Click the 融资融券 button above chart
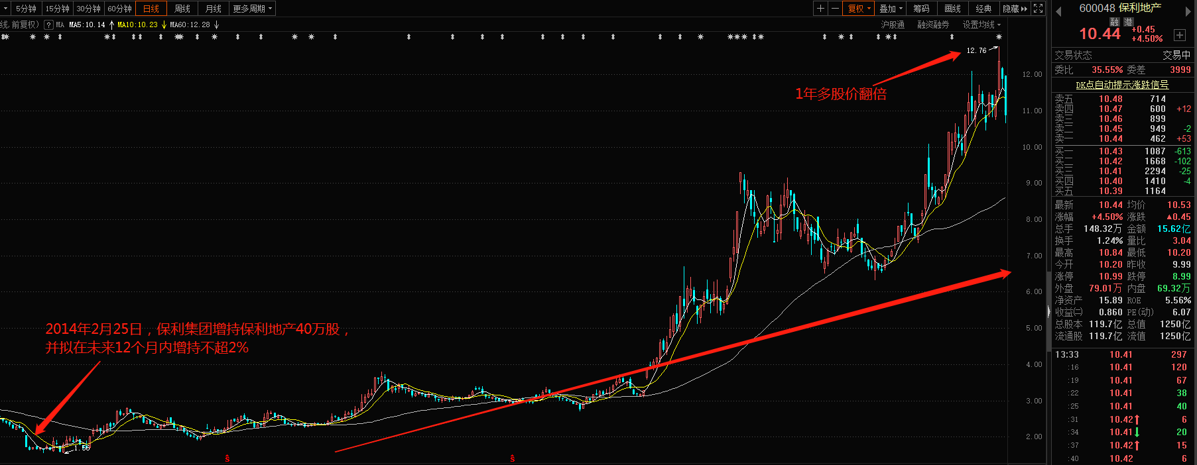 tap(933, 25)
